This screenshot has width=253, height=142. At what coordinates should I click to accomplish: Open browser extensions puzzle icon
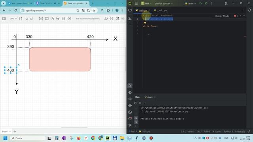[x=108, y=11]
